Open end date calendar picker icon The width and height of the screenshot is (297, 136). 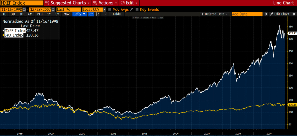point(53,10)
